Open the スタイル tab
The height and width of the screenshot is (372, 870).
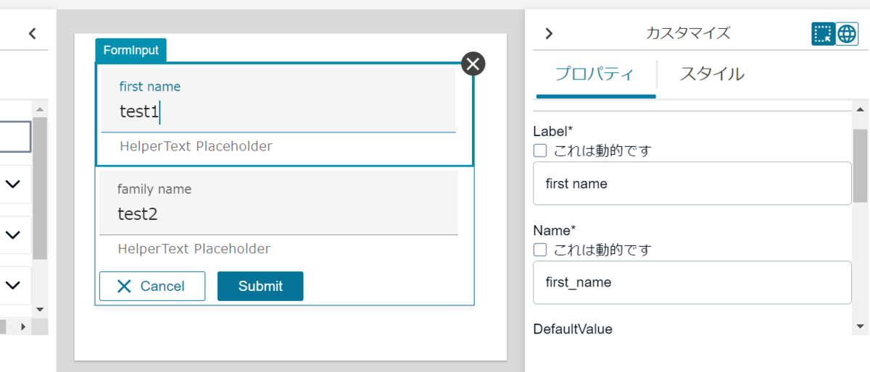[712, 74]
